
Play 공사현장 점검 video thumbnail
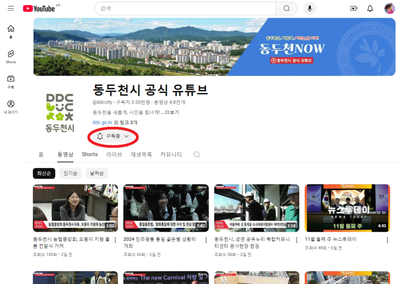pos(256,208)
